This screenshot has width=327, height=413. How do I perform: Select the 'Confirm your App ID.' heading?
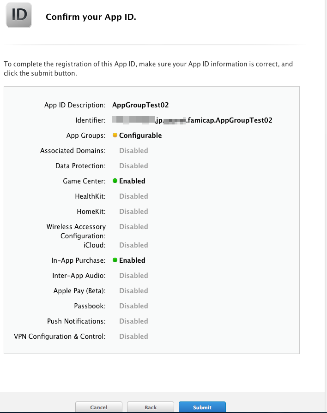[x=91, y=17]
